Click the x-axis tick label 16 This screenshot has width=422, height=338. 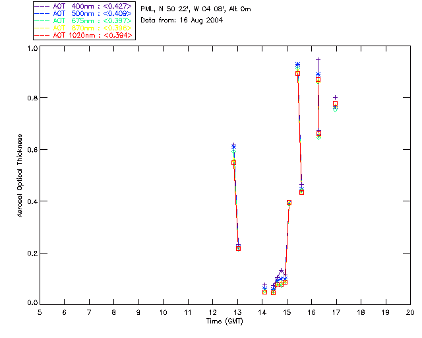[x=312, y=312]
